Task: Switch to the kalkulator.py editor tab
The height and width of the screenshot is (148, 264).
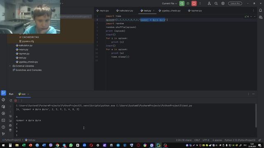Action: click(x=125, y=11)
